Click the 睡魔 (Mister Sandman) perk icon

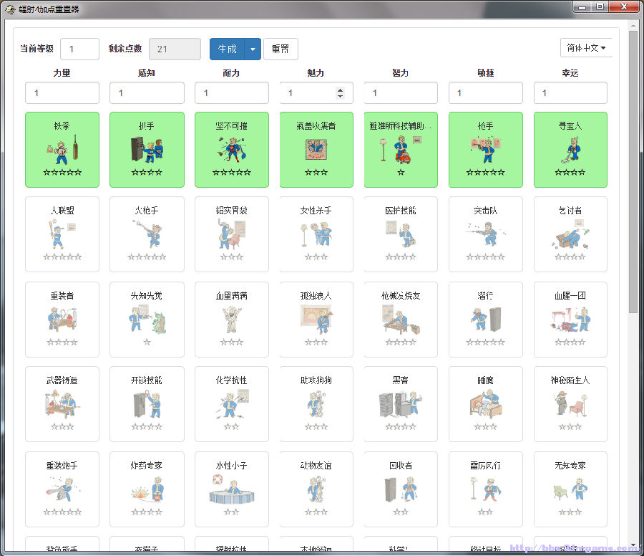[x=485, y=405]
